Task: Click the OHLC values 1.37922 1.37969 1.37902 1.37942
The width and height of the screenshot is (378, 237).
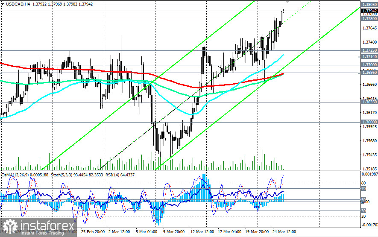Action: (x=62, y=4)
